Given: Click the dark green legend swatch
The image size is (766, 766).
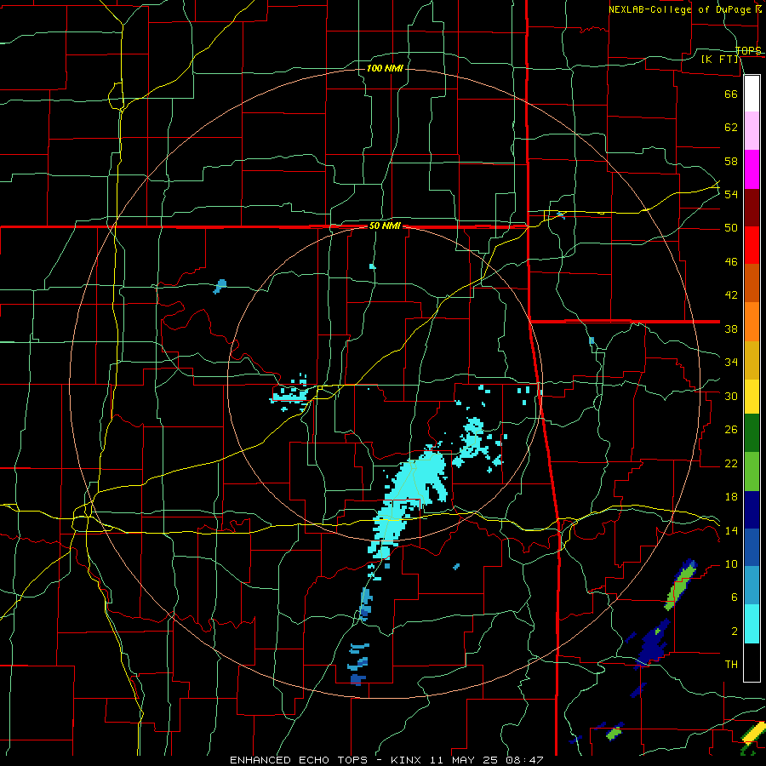Looking at the screenshot, I should tap(752, 433).
